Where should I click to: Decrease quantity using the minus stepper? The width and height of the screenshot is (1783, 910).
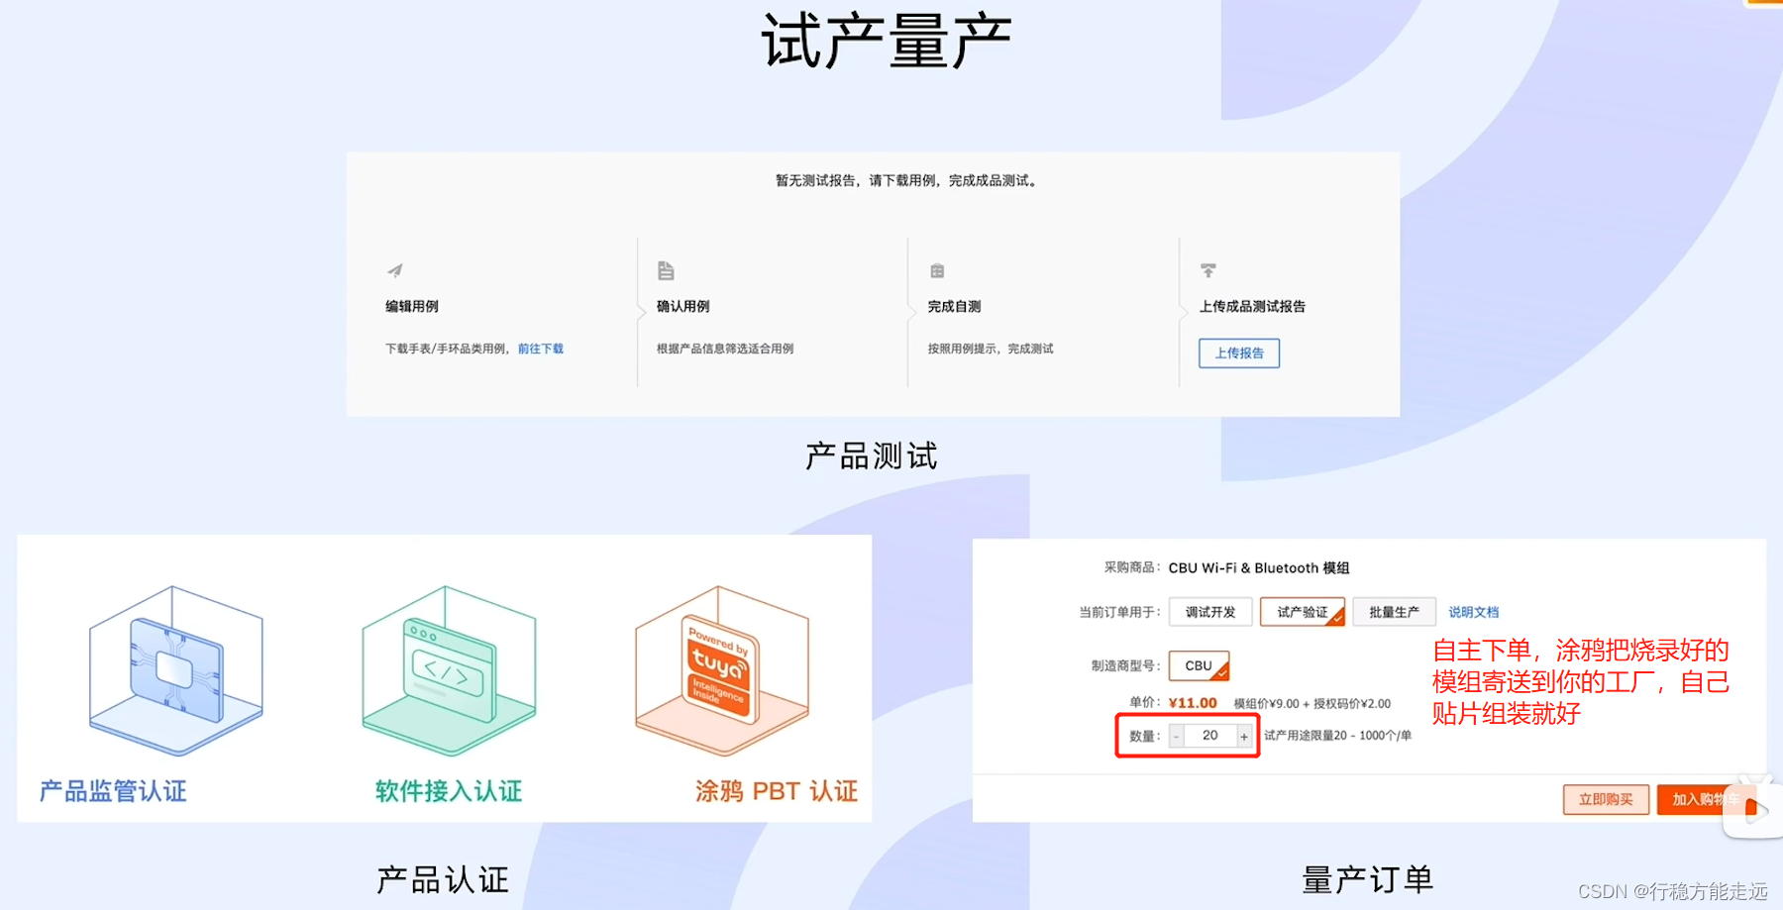click(x=1175, y=736)
